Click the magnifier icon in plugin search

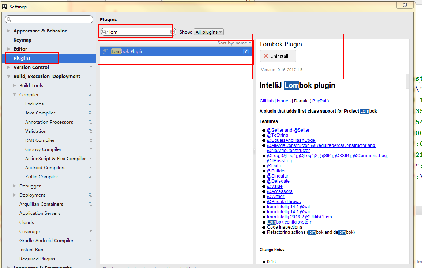pyautogui.click(x=105, y=32)
